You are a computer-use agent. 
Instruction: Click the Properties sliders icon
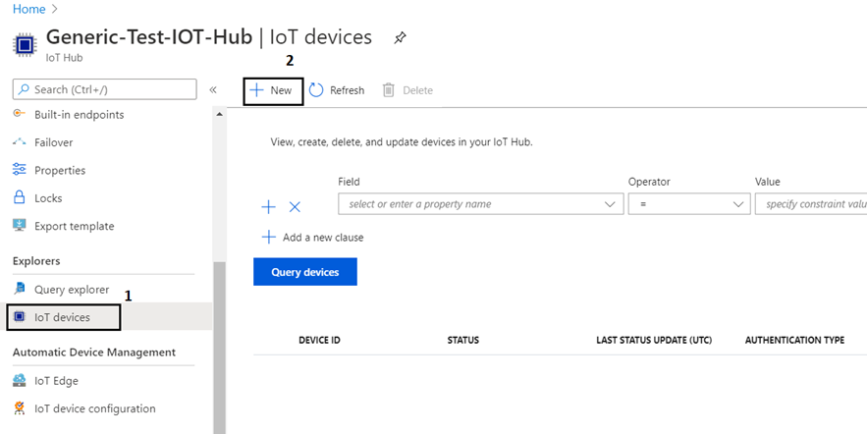tap(20, 170)
